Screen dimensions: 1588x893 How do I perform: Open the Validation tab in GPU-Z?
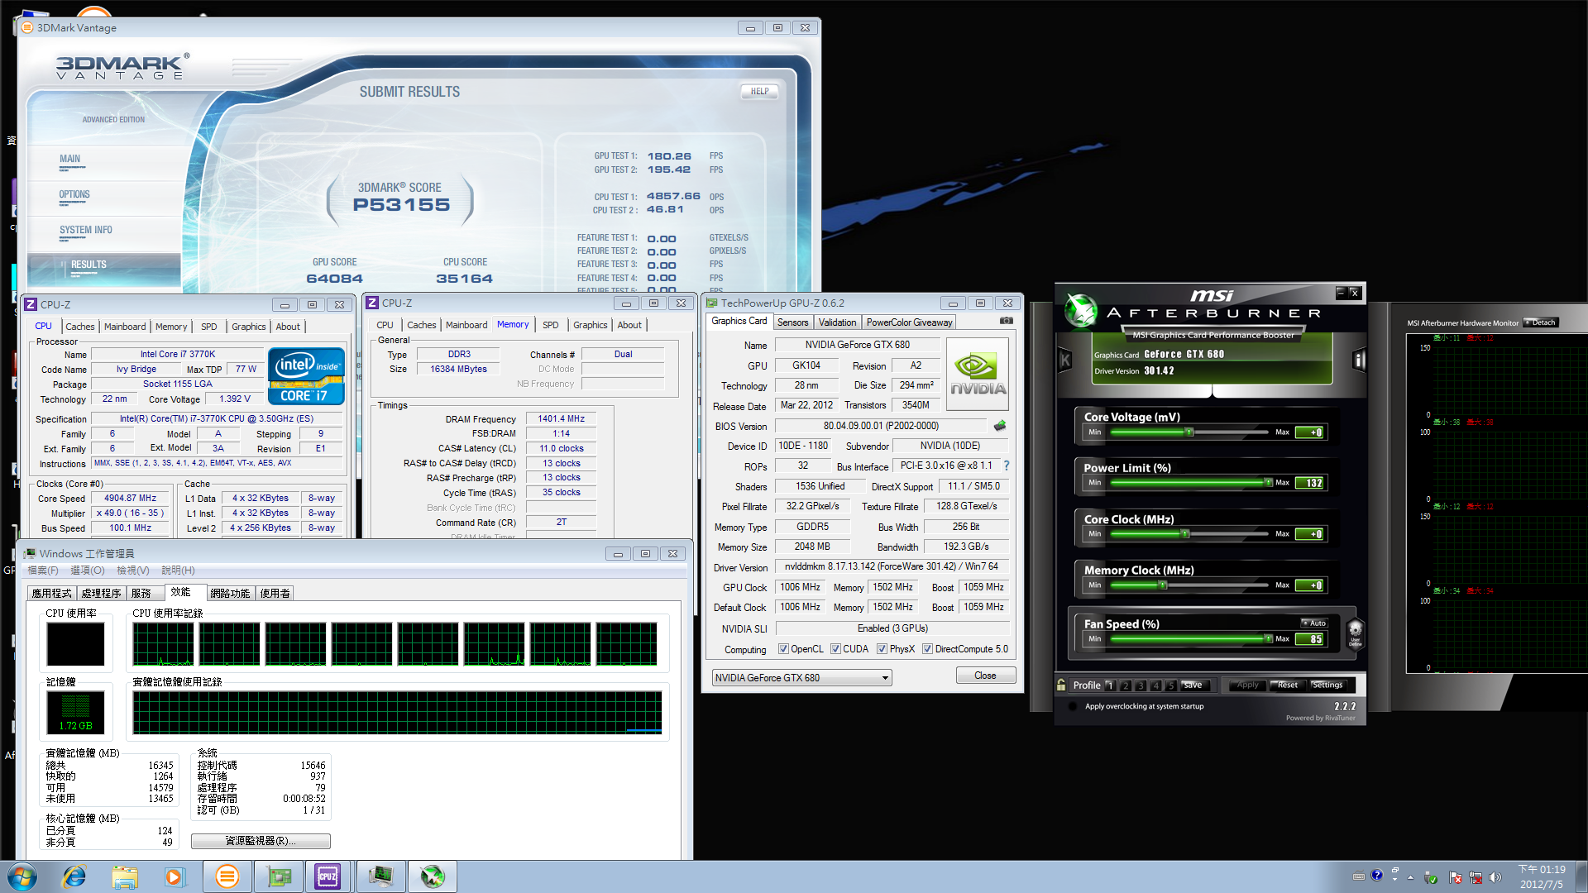point(837,322)
